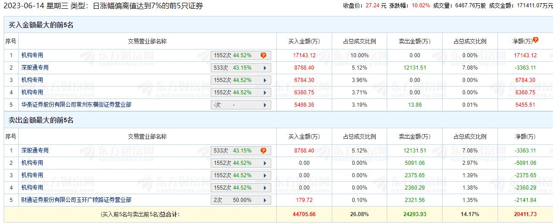The image size is (553, 223).
Task: Click blue arrow in buy-table 深股通专用 row
Action: 265,68
